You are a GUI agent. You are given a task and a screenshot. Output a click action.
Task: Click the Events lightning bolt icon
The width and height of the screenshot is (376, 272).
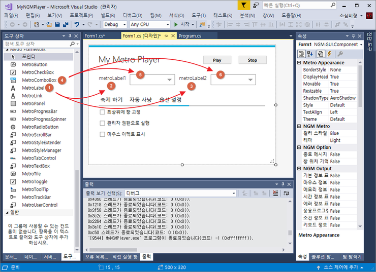coord(329,54)
